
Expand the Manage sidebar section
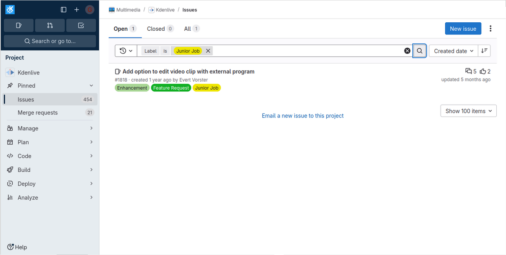coord(50,128)
